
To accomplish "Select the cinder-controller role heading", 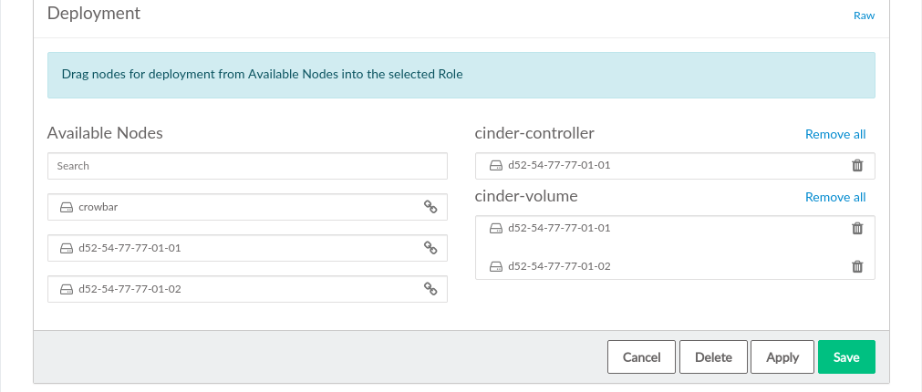I will (x=534, y=133).
